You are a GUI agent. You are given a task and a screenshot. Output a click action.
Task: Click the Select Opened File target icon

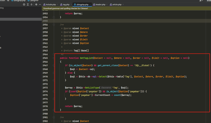tap(24, 4)
